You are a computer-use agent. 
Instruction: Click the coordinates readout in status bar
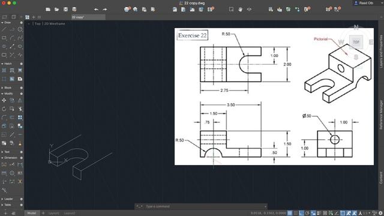(x=268, y=213)
